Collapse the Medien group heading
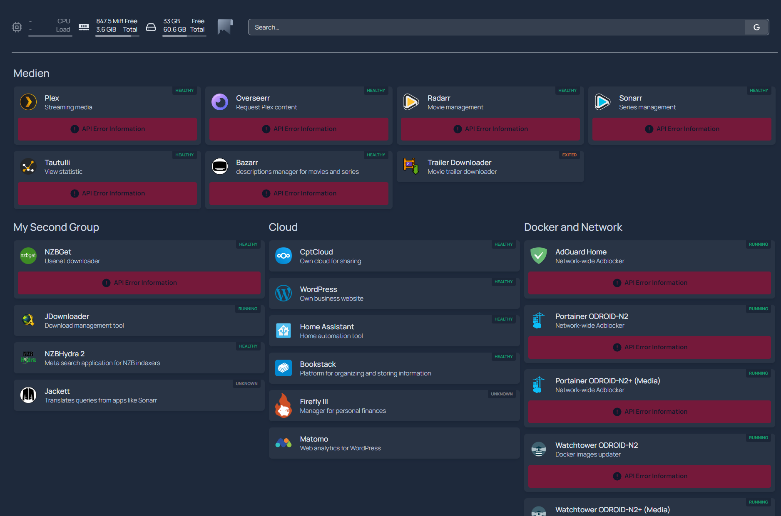The height and width of the screenshot is (516, 781). click(x=32, y=73)
